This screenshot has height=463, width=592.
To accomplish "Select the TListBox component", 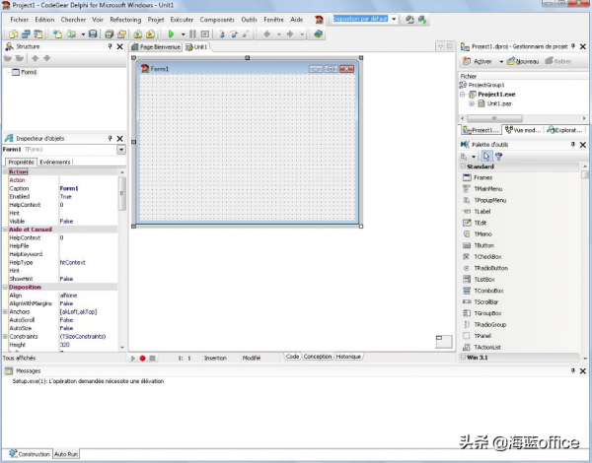I will pos(484,279).
